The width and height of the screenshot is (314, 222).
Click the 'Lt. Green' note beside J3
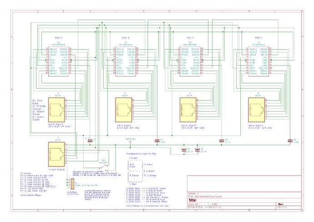38,117
